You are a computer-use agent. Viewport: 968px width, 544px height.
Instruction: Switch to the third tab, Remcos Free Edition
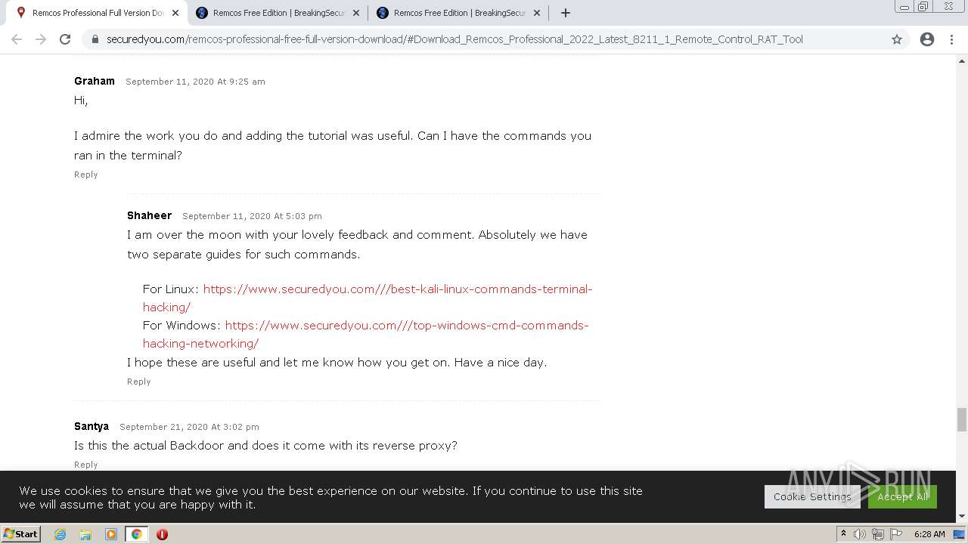pyautogui.click(x=457, y=13)
